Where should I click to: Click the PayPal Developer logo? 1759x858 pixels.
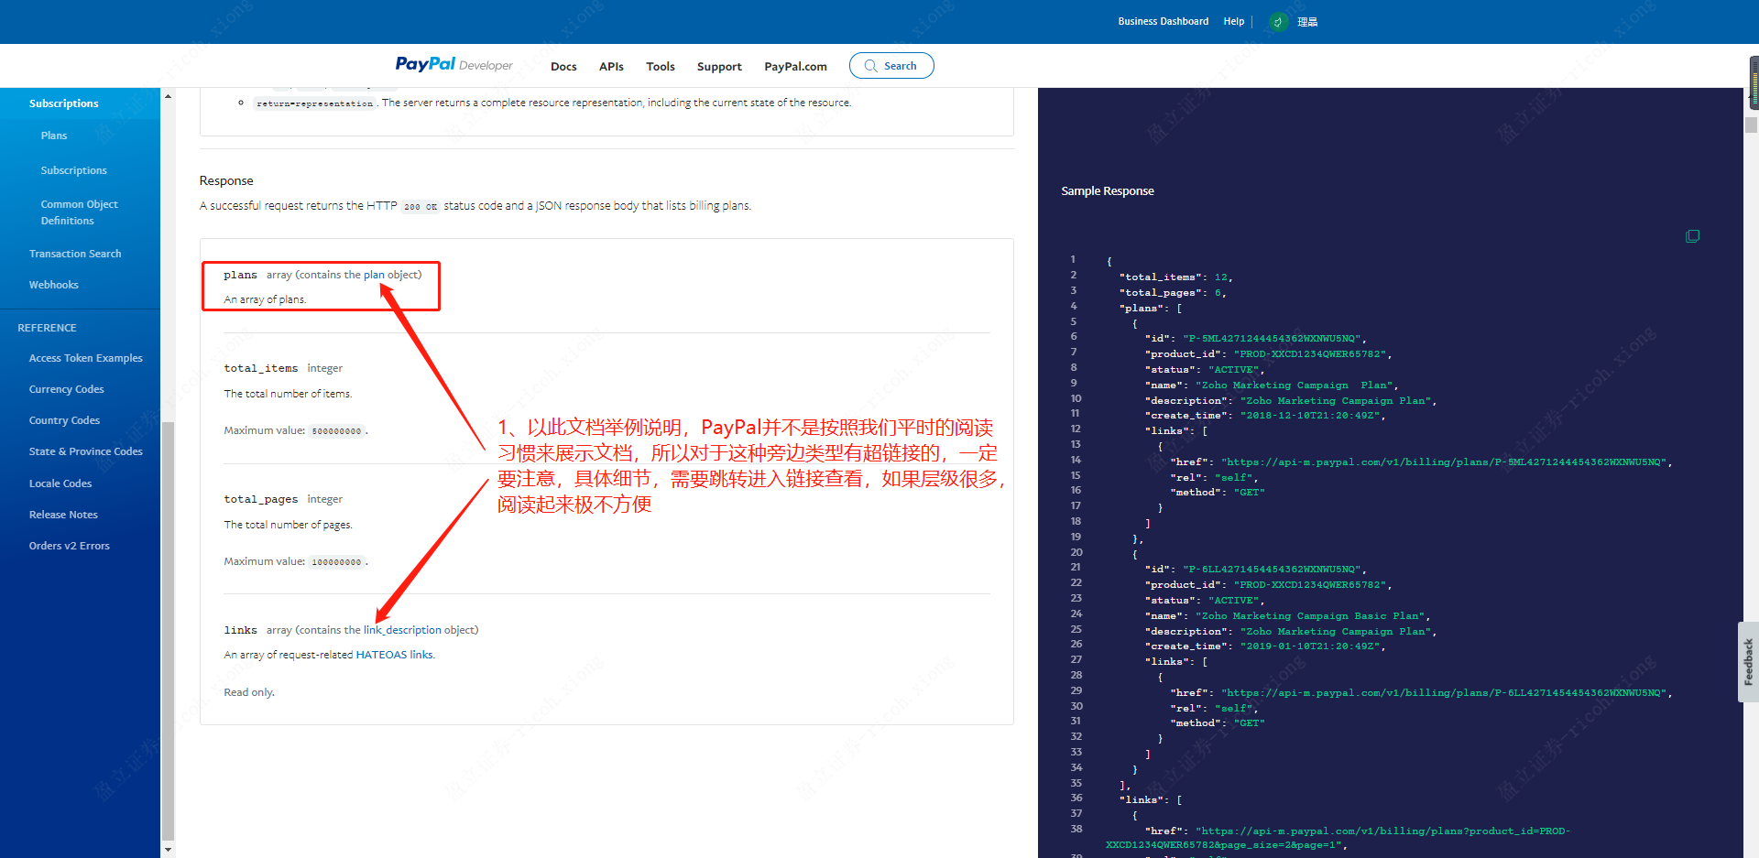click(453, 64)
